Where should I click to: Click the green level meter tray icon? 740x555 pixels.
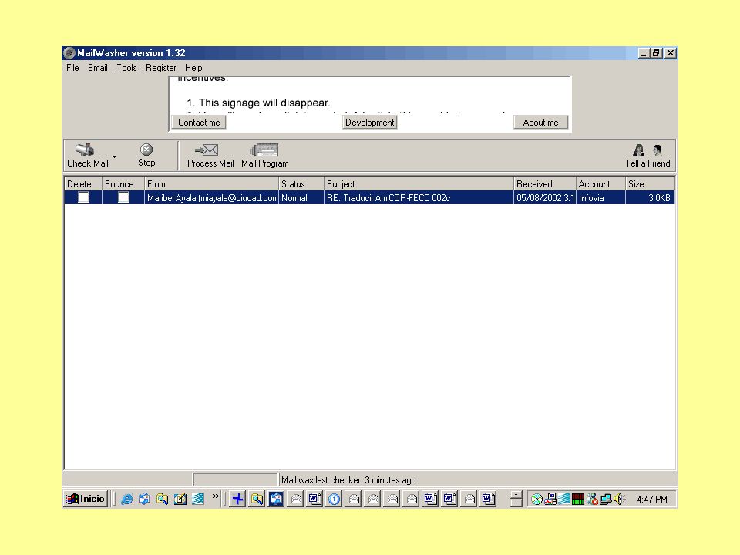(577, 499)
